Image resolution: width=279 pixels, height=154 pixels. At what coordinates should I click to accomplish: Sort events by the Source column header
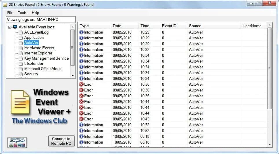tap(214, 26)
